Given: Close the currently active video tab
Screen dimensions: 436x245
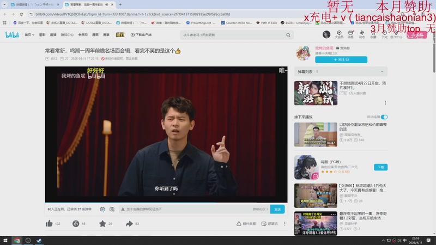Looking at the screenshot, I should pyautogui.click(x=112, y=4).
